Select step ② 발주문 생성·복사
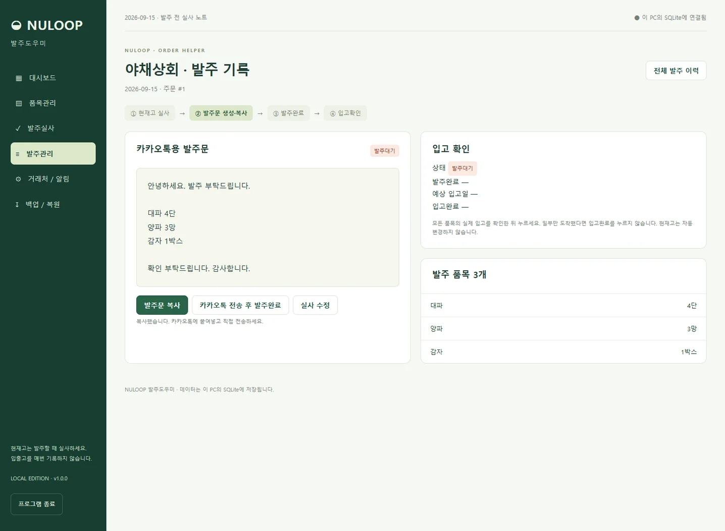Image resolution: width=725 pixels, height=531 pixels. 221,113
